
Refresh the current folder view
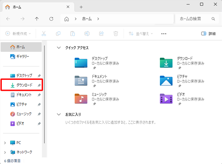coord(51,19)
